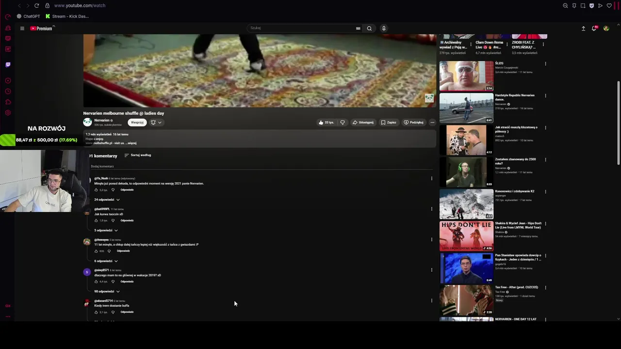The width and height of the screenshot is (621, 349).
Task: Click the Wesprzyj button
Action: (x=137, y=122)
